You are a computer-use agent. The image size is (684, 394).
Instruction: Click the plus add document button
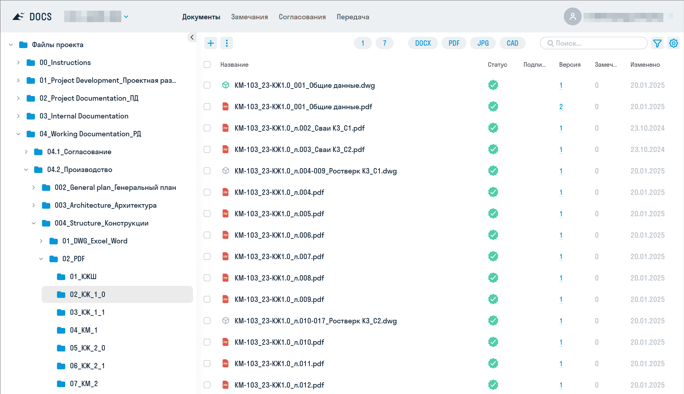click(210, 43)
